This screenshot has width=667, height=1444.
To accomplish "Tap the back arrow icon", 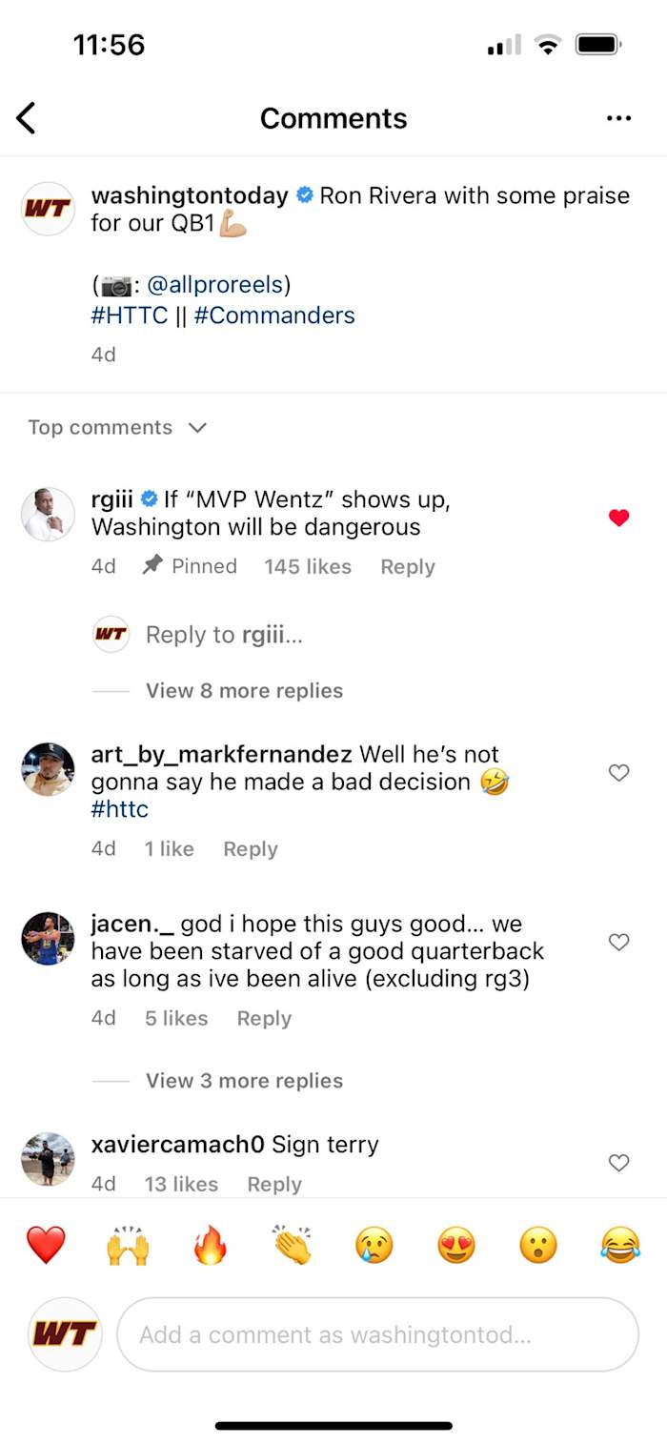I will 27,118.
